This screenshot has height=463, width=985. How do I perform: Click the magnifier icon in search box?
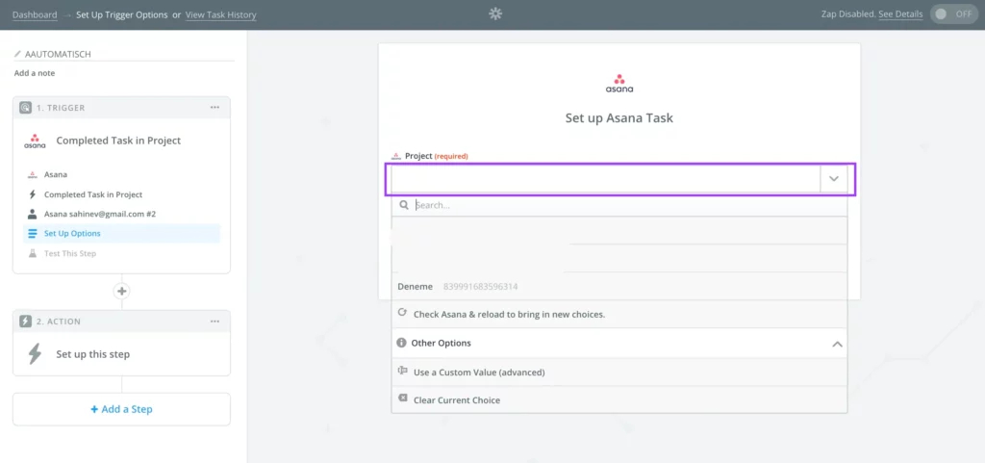coord(404,205)
